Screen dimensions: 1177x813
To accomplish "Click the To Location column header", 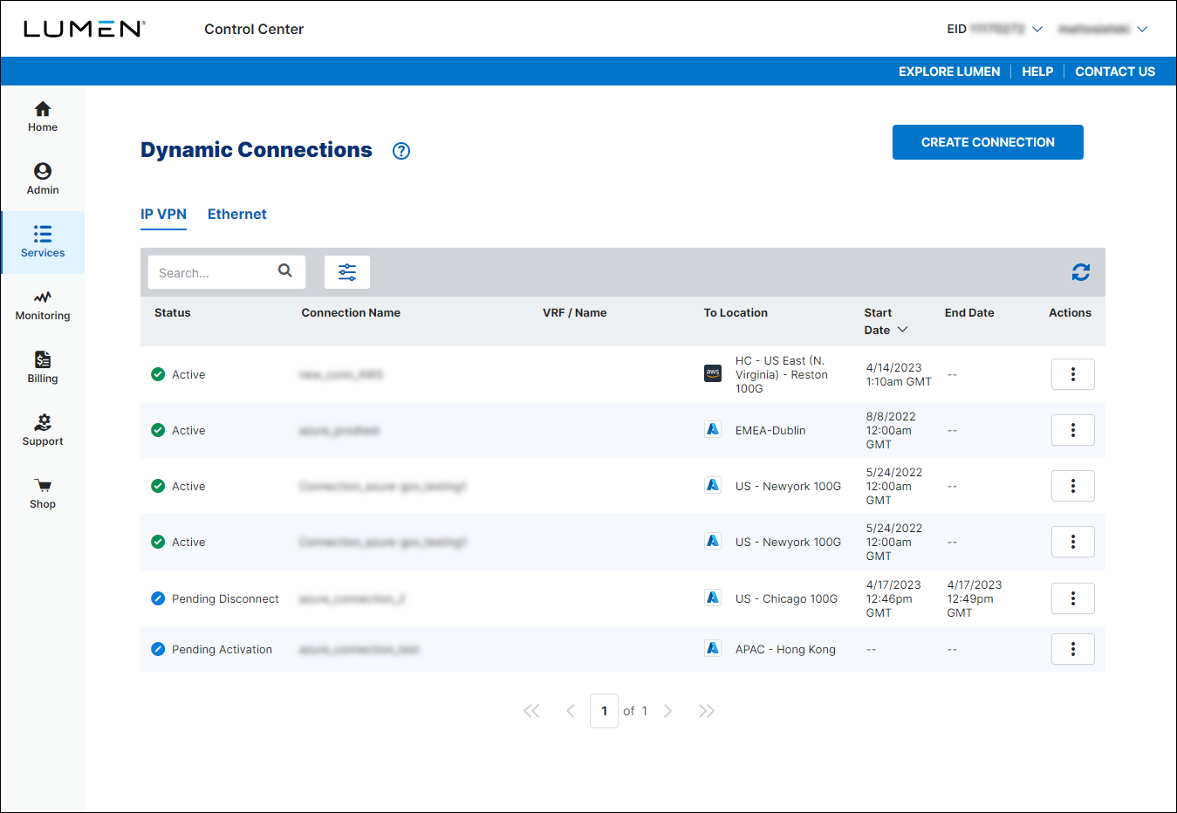I will (736, 312).
